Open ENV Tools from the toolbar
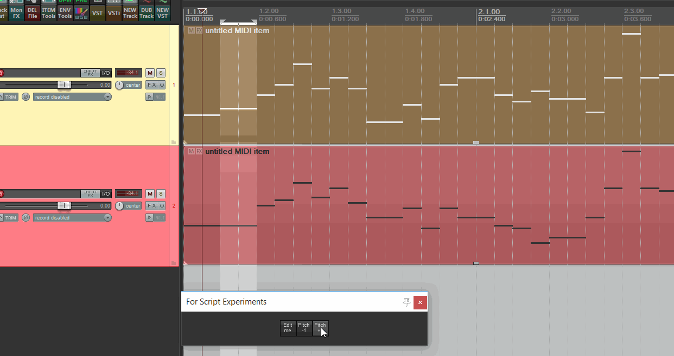This screenshot has width=674, height=356. (x=65, y=12)
